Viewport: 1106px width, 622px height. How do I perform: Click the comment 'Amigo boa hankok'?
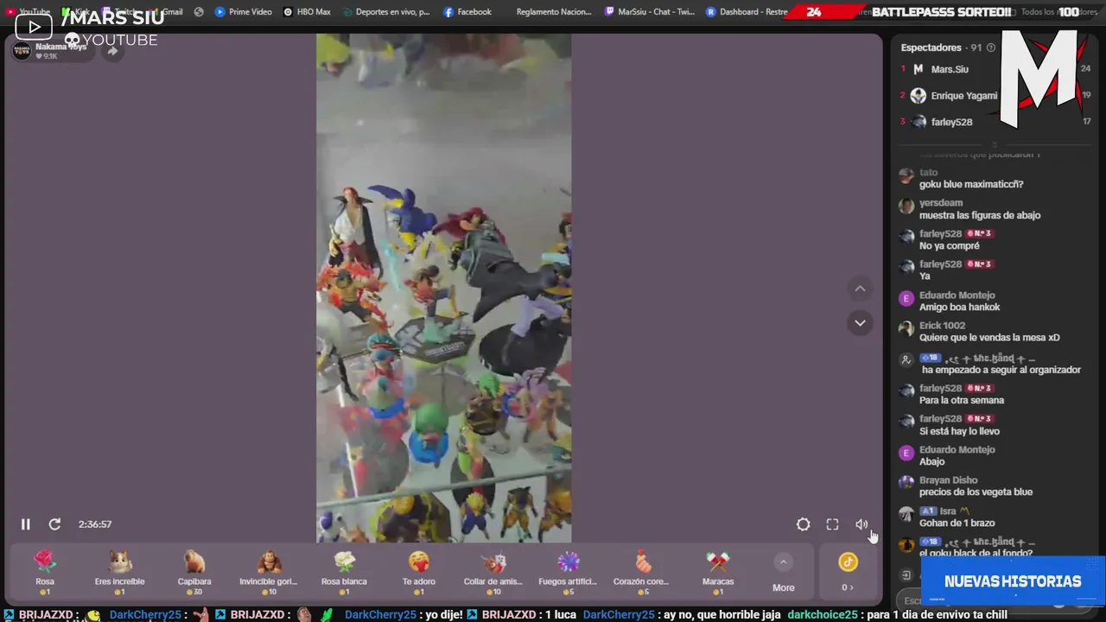coord(960,308)
